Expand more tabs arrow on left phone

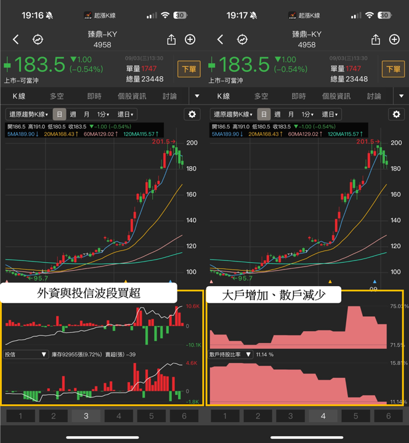click(x=197, y=96)
